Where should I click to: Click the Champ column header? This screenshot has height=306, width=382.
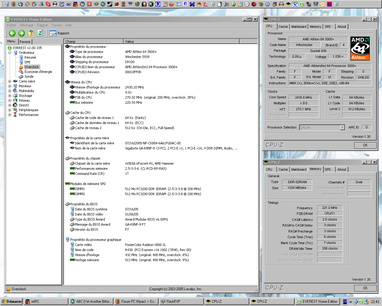94,42
